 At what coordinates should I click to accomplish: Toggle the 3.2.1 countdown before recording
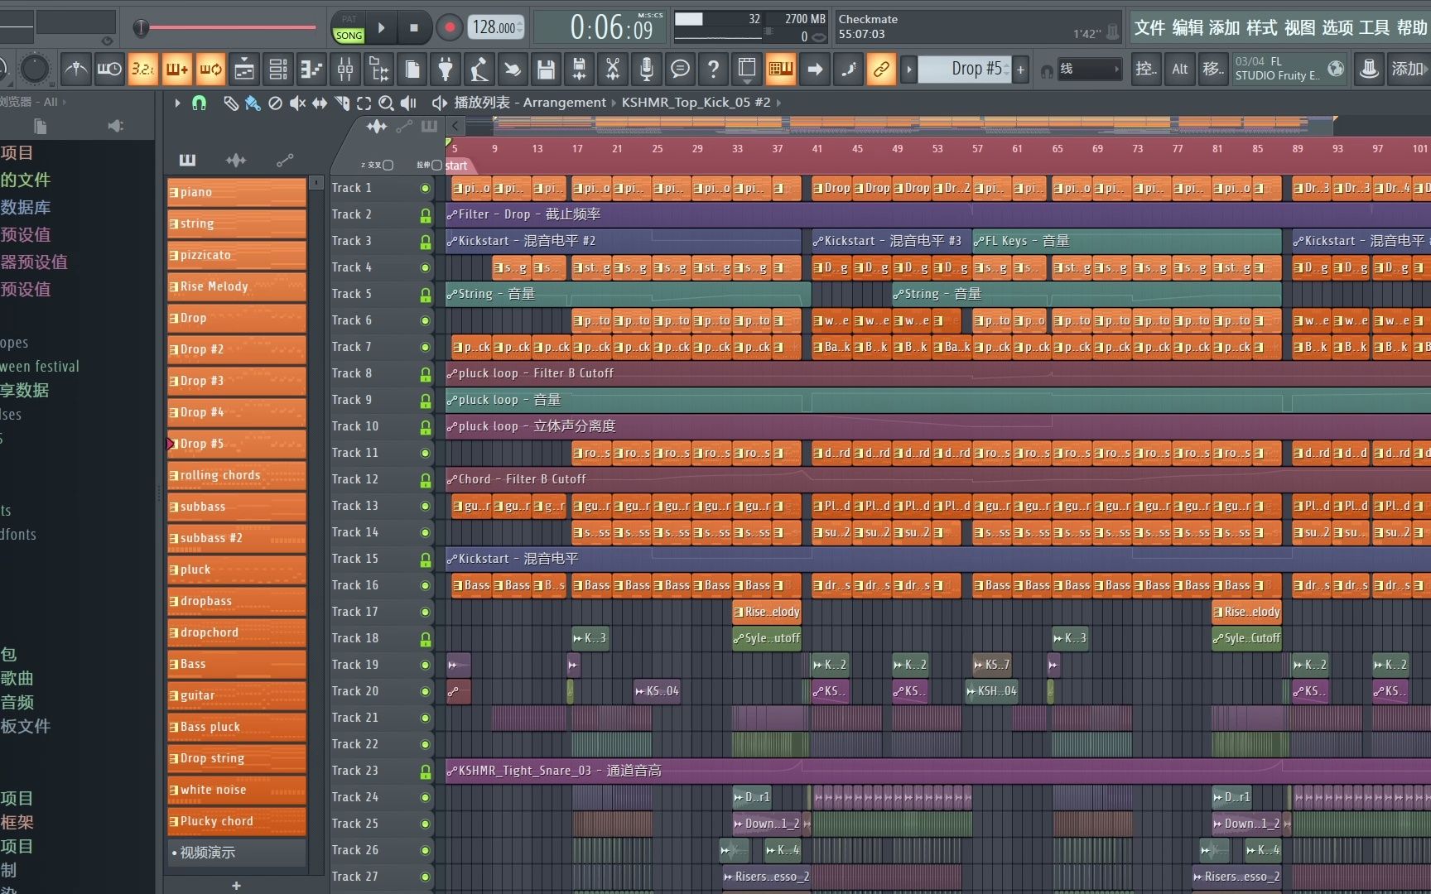tap(142, 70)
